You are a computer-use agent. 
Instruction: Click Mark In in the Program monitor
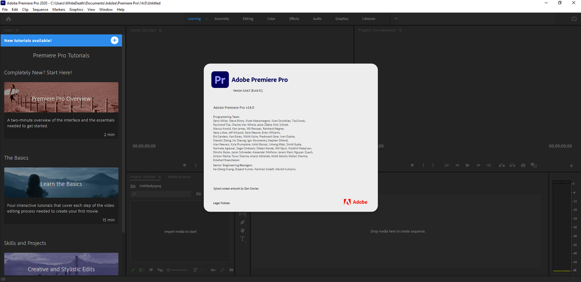[x=423, y=165]
